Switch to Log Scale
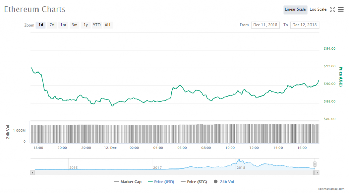Screen dimensions: 349x193 (318, 10)
